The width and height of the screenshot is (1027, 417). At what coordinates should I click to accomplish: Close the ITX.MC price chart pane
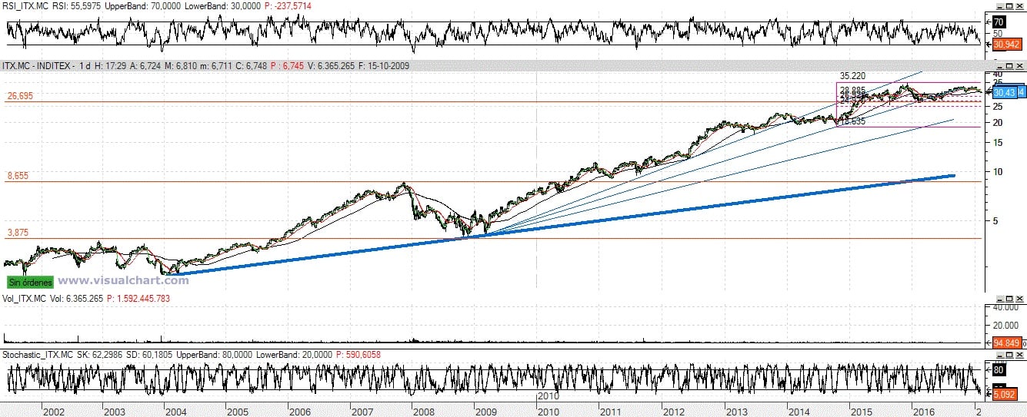(x=1019, y=66)
